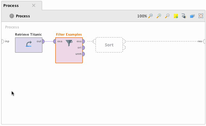
Task: Click the ori output port of Filter Examples
Action: [x=83, y=48]
